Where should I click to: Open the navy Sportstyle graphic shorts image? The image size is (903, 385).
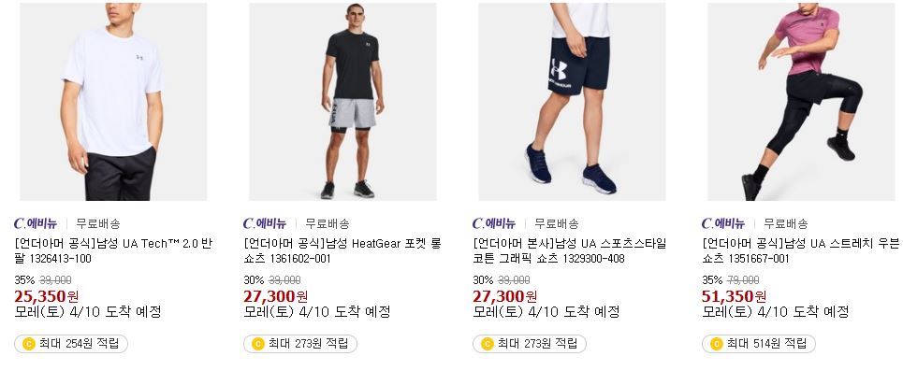pos(572,101)
